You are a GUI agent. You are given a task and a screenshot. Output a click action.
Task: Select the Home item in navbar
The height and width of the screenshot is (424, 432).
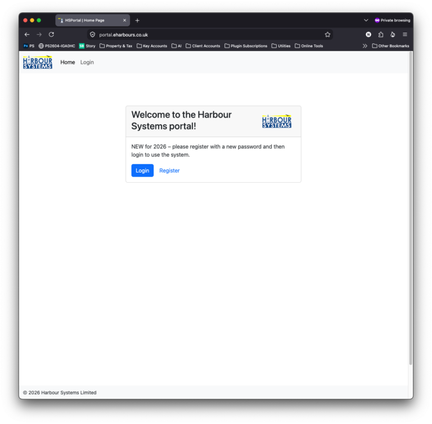[67, 62]
